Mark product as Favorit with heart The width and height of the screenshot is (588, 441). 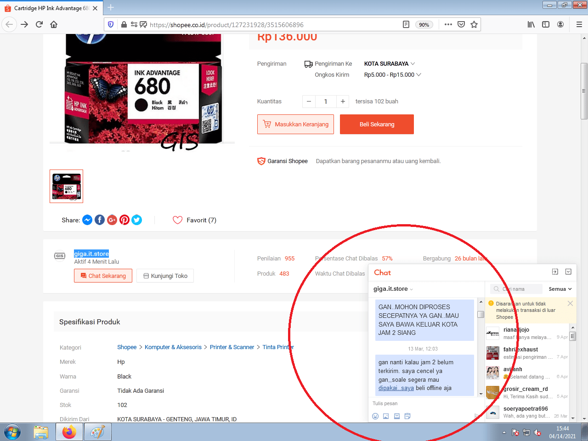(178, 220)
